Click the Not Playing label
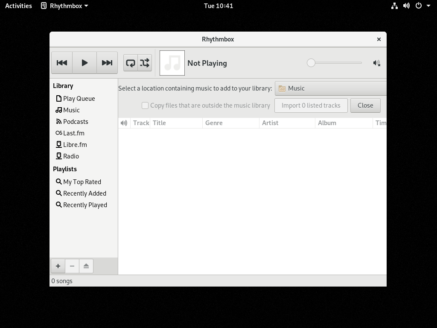Image resolution: width=437 pixels, height=328 pixels. tap(207, 63)
